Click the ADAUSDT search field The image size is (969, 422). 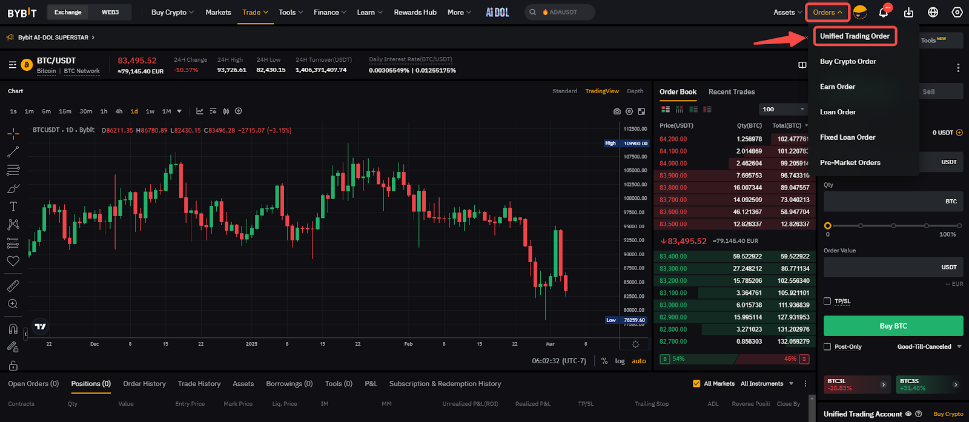point(563,12)
